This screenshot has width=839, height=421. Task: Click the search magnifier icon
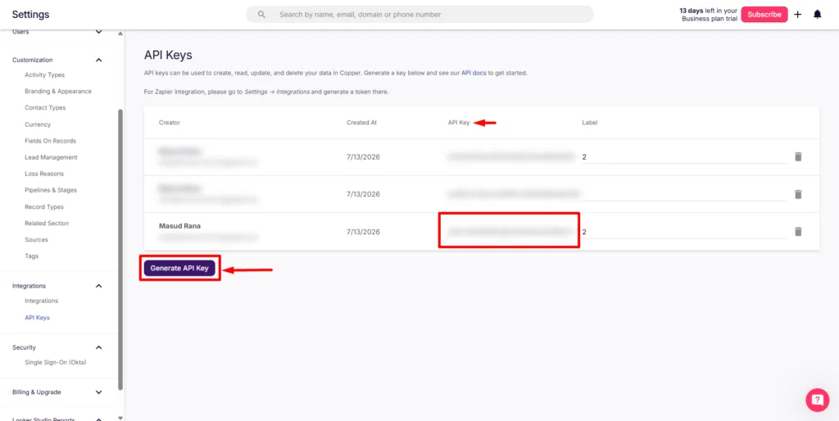tap(261, 15)
